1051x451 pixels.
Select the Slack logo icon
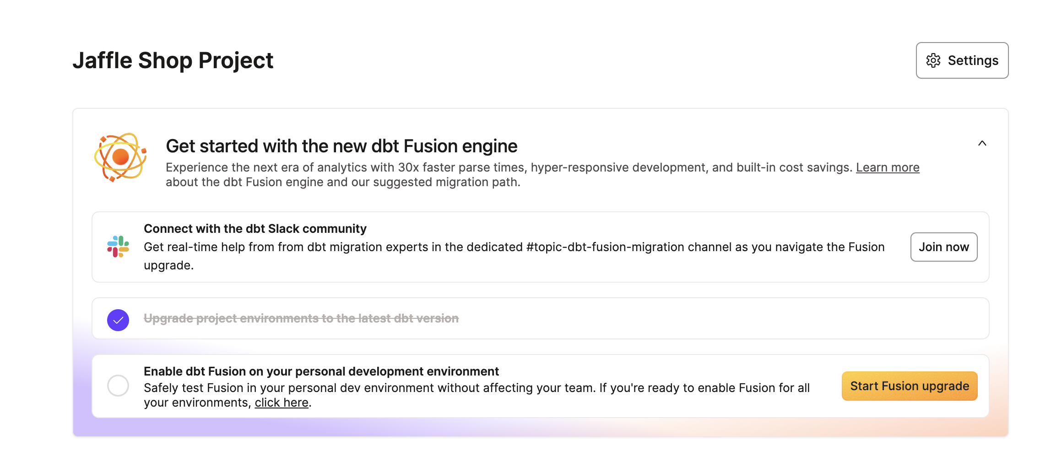click(118, 247)
